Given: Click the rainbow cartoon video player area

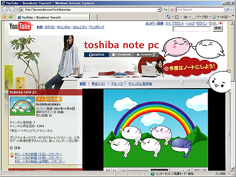Looking at the screenshot, I should (x=156, y=128).
